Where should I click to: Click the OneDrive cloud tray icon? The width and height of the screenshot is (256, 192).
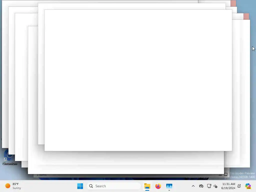(x=201, y=186)
